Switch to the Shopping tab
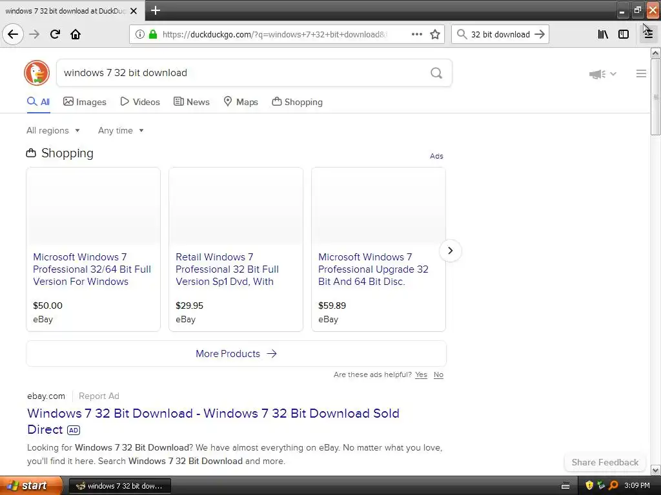The height and width of the screenshot is (495, 661). point(297,102)
